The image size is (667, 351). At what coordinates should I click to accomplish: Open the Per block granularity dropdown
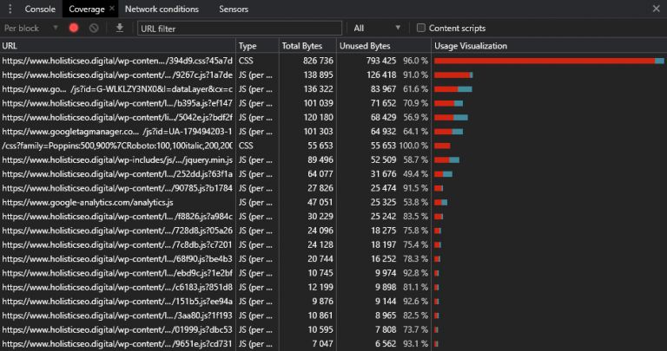tap(30, 28)
